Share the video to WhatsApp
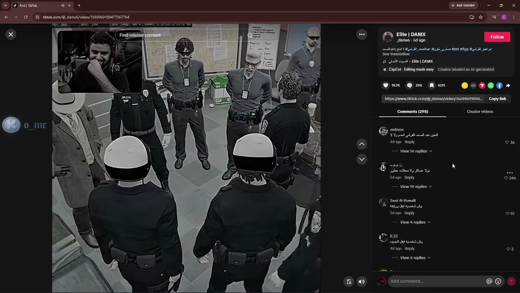The width and height of the screenshot is (520, 293). coord(491,85)
